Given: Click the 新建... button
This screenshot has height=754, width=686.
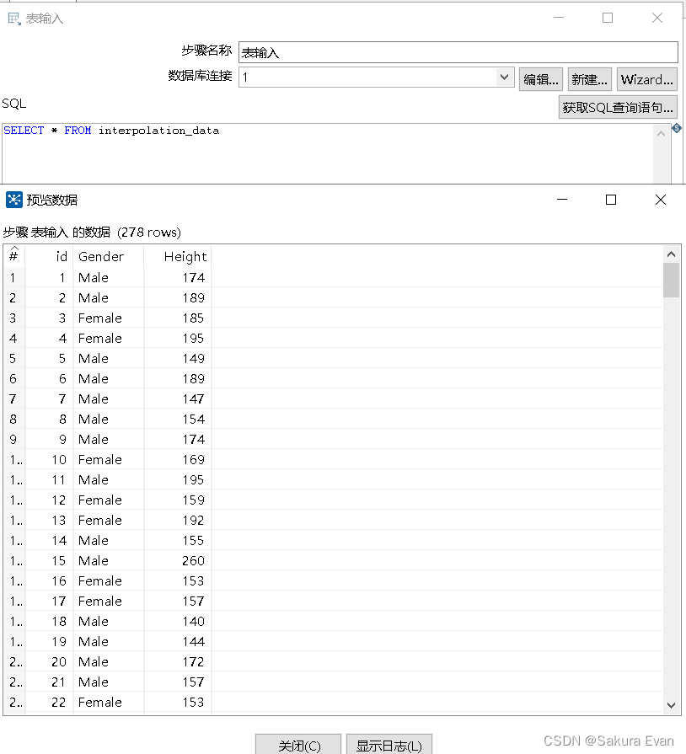Looking at the screenshot, I should click(x=589, y=79).
